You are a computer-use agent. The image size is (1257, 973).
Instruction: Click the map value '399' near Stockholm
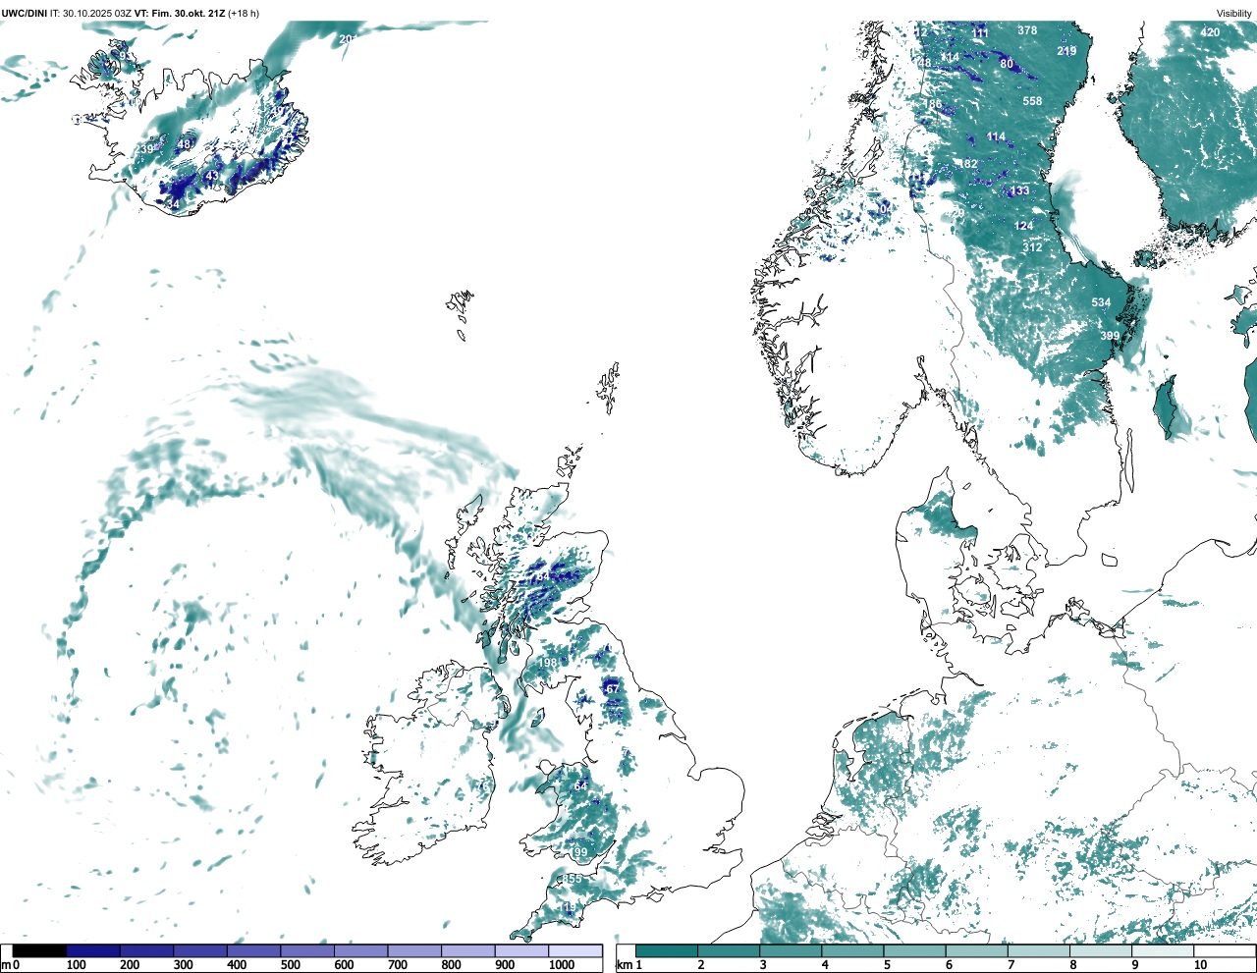tap(1110, 336)
